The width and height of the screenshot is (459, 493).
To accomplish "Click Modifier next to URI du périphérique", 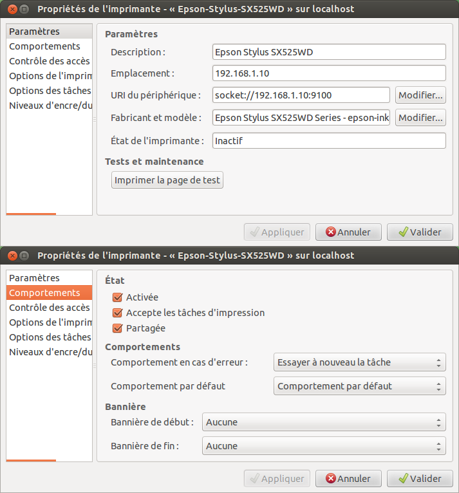I will point(420,95).
